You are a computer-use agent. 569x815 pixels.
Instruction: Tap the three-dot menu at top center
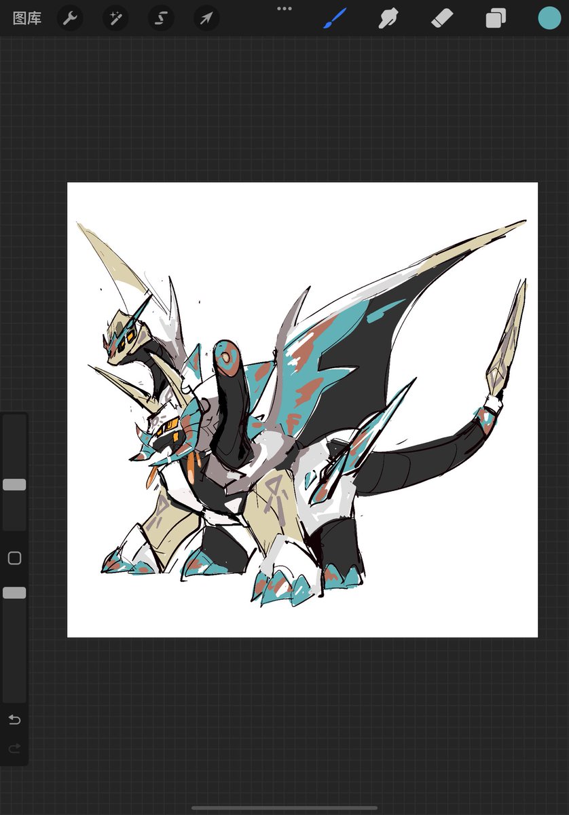tap(284, 9)
